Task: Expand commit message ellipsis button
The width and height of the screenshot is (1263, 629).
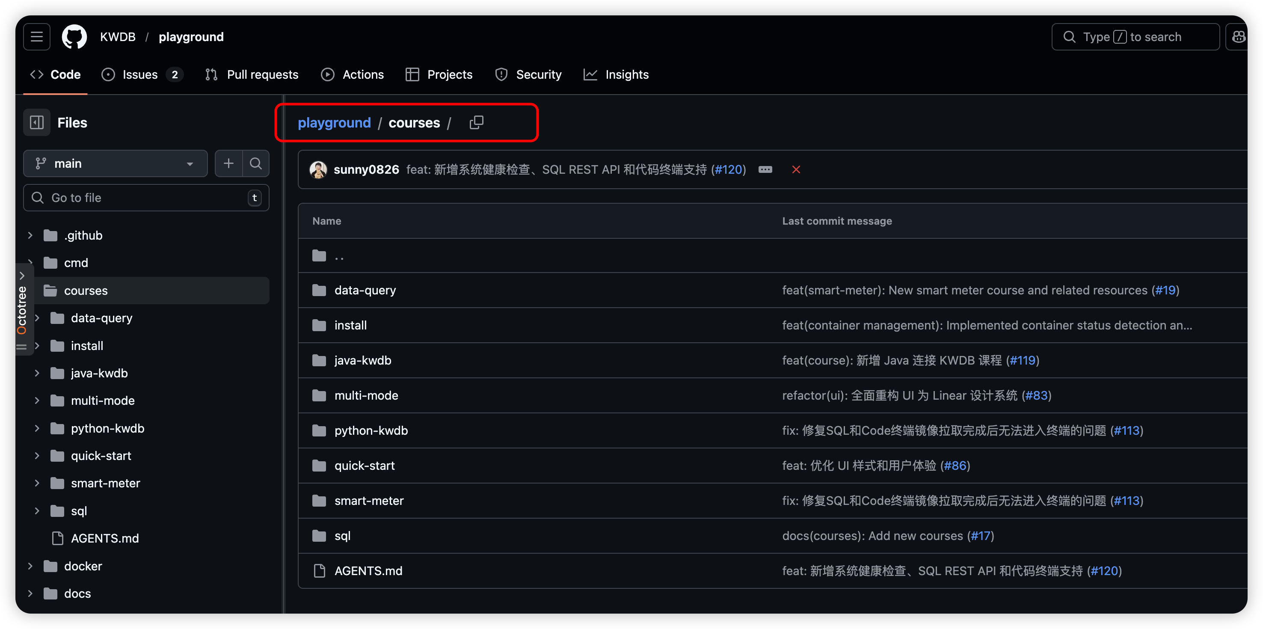Action: pos(765,169)
